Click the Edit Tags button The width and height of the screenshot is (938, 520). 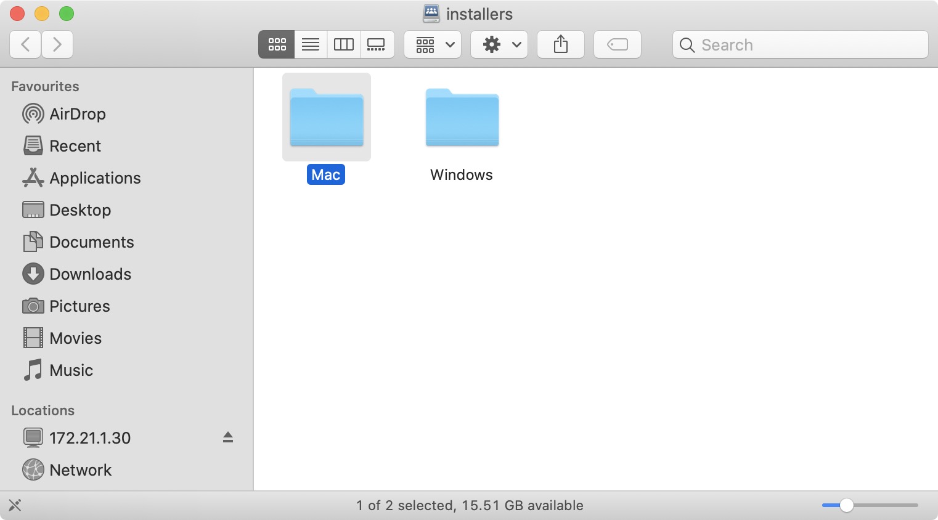[x=618, y=44]
